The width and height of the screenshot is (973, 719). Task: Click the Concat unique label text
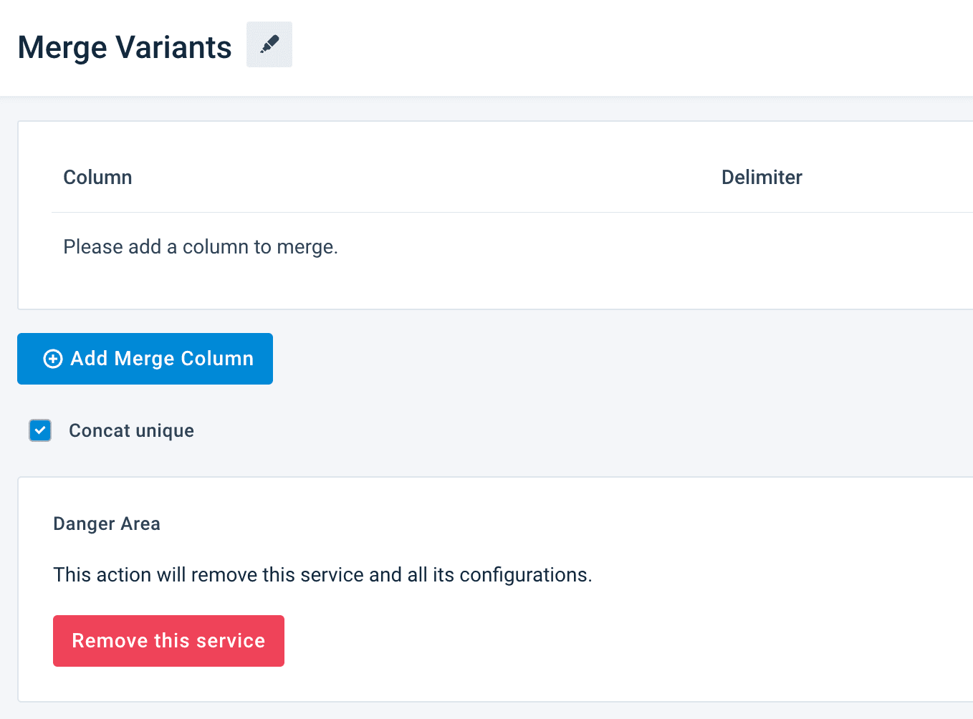(x=131, y=430)
